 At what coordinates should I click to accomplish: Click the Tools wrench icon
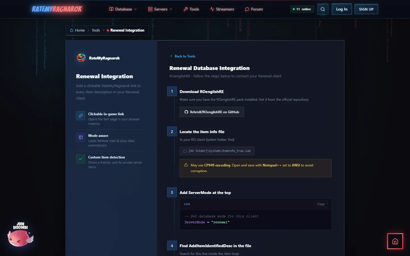186,9
